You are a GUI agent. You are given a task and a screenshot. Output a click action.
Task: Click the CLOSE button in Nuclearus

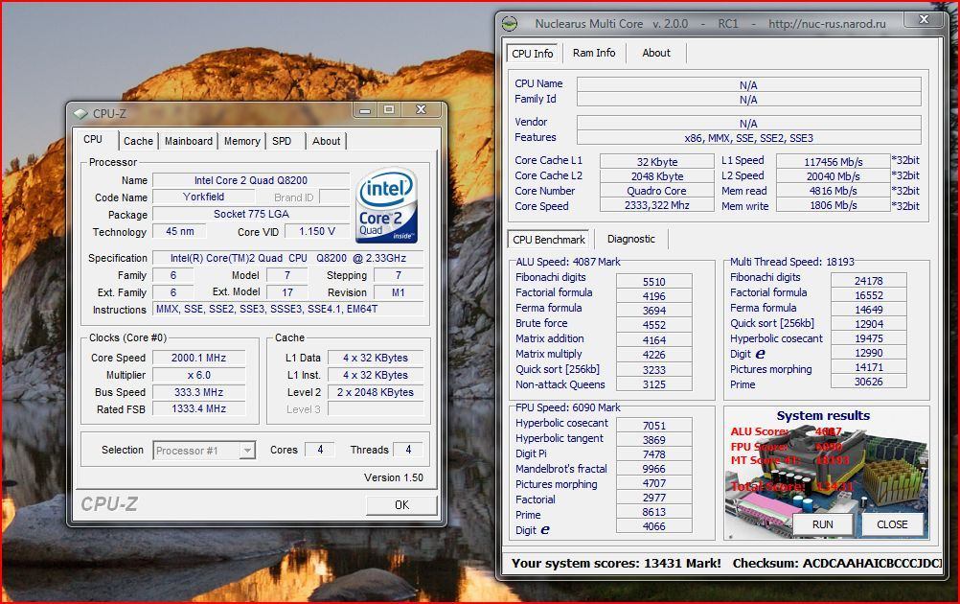tap(892, 524)
